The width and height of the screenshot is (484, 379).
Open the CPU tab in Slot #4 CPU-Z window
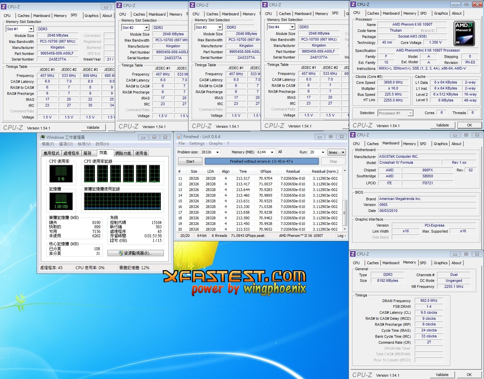[268, 14]
